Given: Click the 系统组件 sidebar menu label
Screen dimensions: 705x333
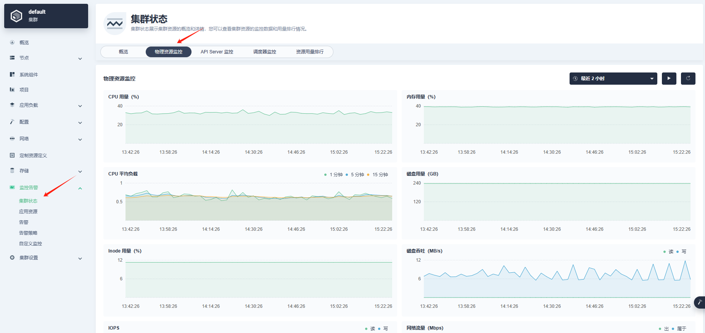Looking at the screenshot, I should click(29, 74).
